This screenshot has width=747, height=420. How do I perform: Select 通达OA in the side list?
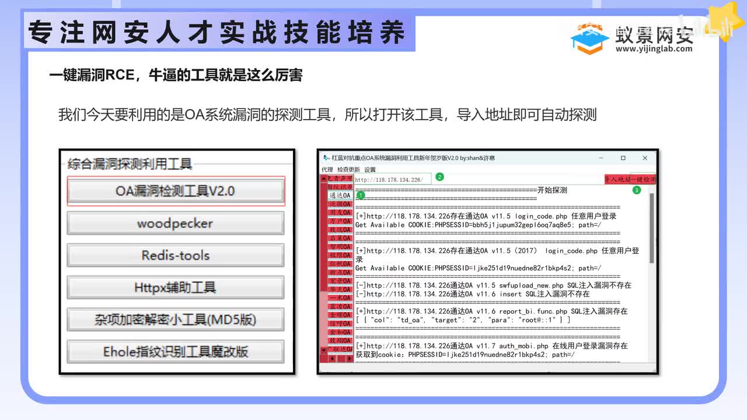(340, 195)
